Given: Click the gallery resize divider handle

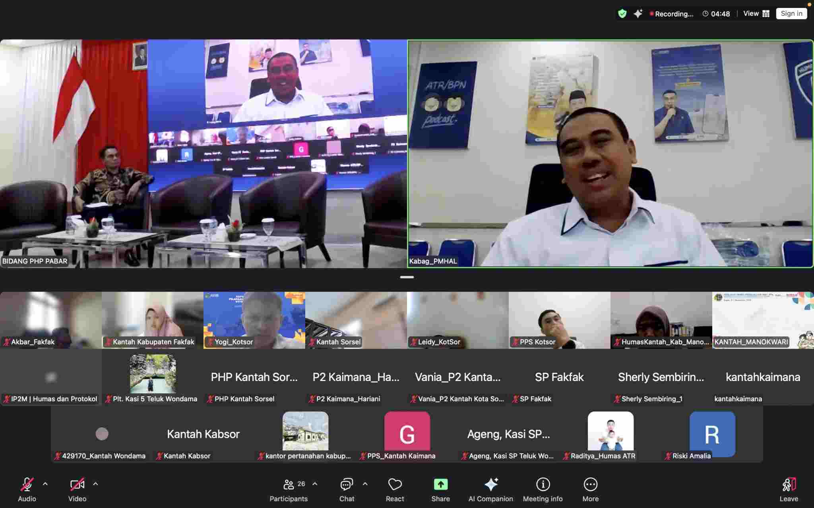Looking at the screenshot, I should [x=407, y=277].
